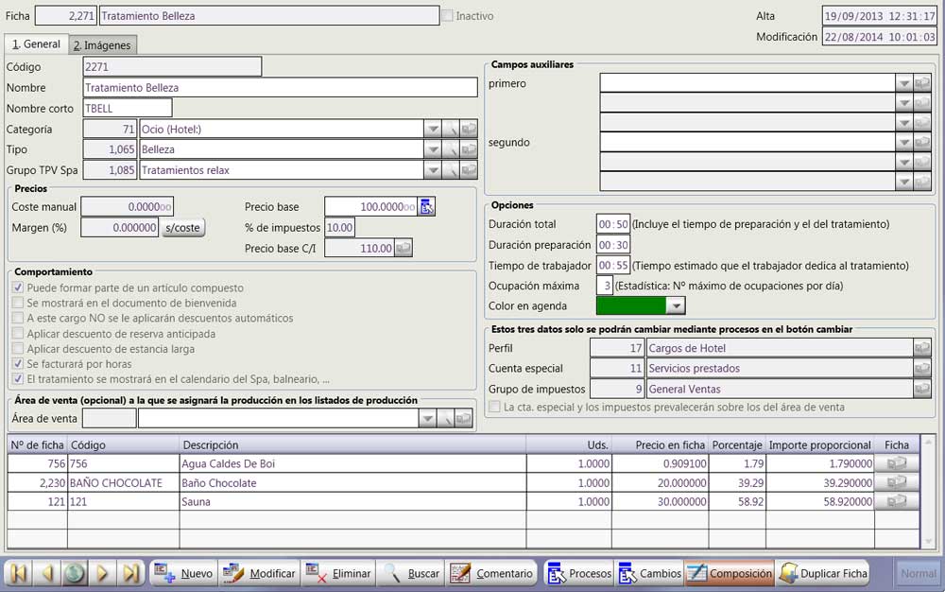Viewport: 945px width, 592px height.
Task: Jump to the last record arrow
Action: [129, 573]
